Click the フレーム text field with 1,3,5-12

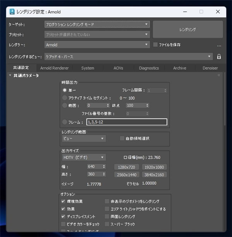click(x=127, y=122)
